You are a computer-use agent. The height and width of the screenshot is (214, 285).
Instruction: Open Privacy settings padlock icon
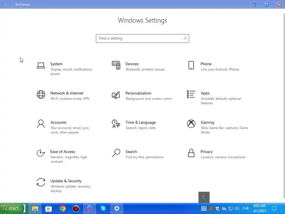tap(191, 153)
